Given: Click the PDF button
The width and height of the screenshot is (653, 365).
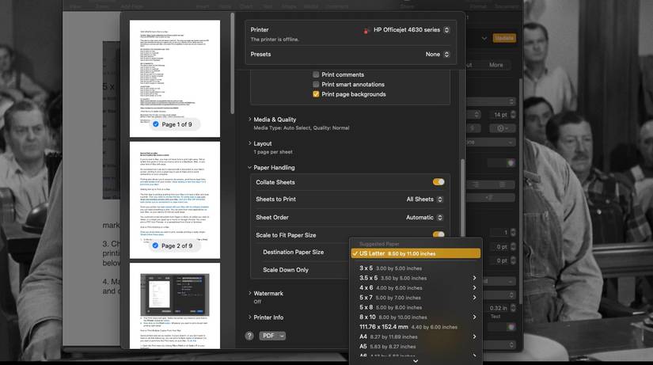Looking at the screenshot, I should (268, 336).
